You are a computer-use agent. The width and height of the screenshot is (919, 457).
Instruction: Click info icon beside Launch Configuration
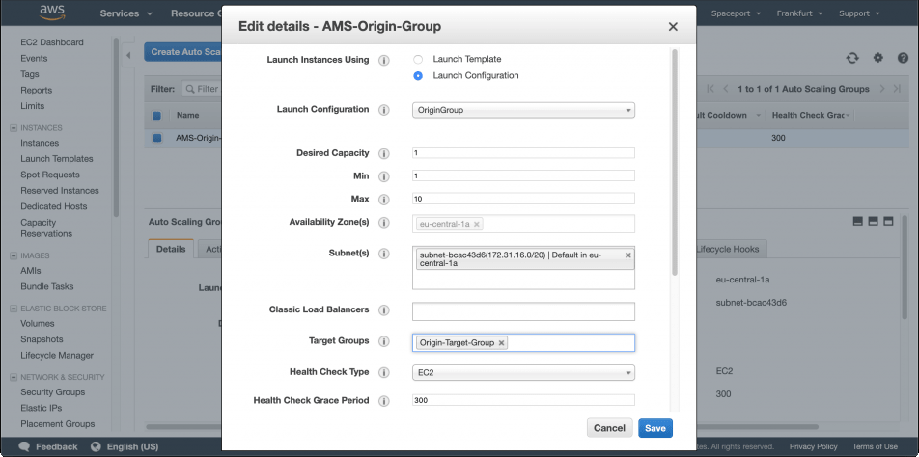(x=384, y=110)
